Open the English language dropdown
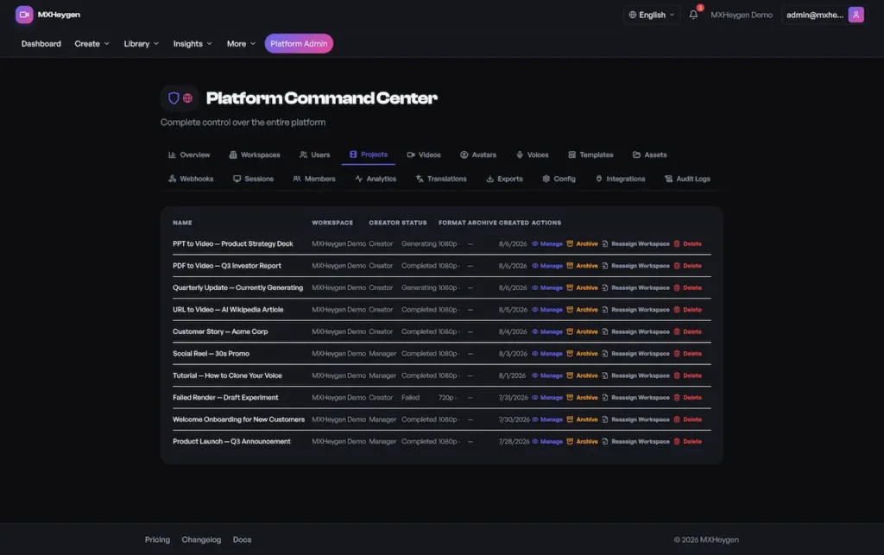 click(x=651, y=15)
